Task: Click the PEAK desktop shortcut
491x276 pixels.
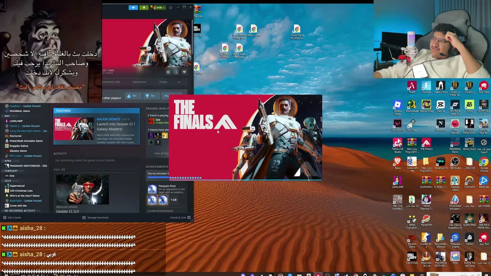Action: pyautogui.click(x=455, y=259)
